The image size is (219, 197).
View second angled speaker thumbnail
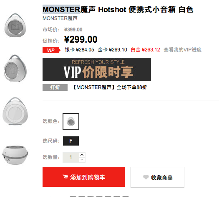[x=15, y=68]
